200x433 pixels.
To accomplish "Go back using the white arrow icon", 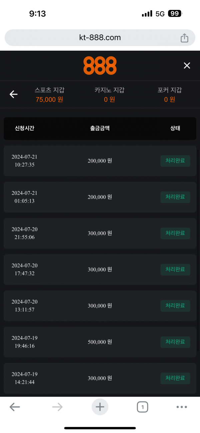I will click(x=13, y=95).
